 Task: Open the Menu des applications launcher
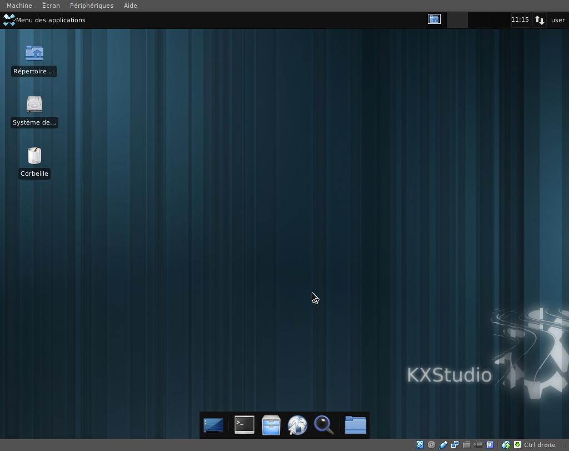(44, 20)
